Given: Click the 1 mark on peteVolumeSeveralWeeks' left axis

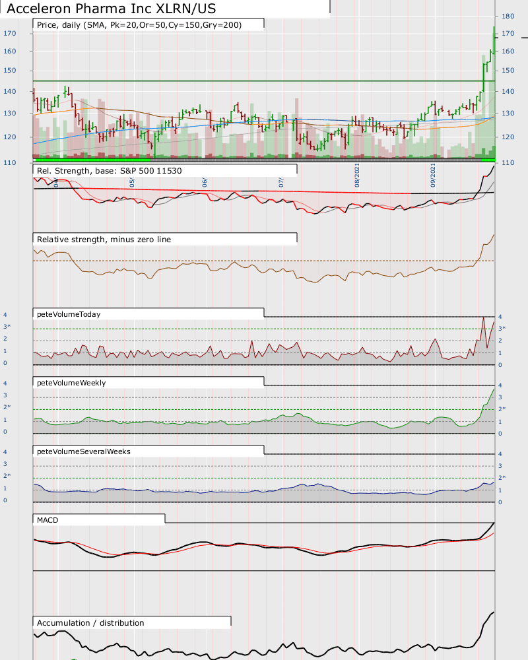Looking at the screenshot, I should (x=5, y=488).
